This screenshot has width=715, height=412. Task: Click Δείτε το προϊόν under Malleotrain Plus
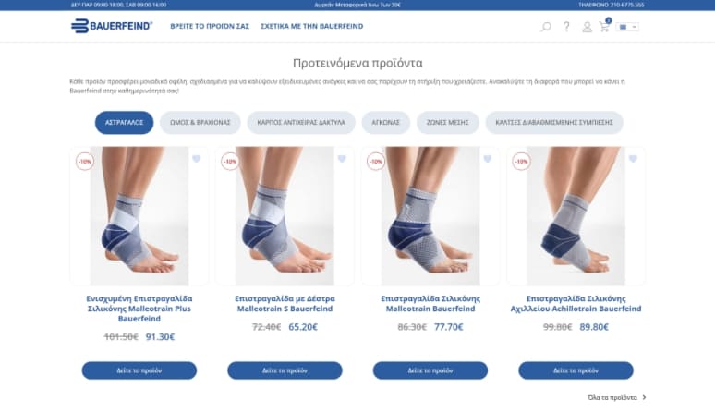[x=139, y=370]
